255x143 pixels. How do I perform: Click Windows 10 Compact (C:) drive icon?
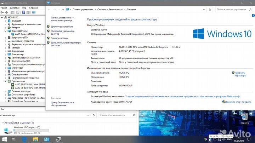click(x=8, y=131)
